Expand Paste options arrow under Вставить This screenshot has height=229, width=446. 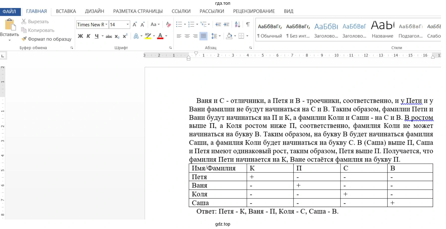(x=10, y=40)
